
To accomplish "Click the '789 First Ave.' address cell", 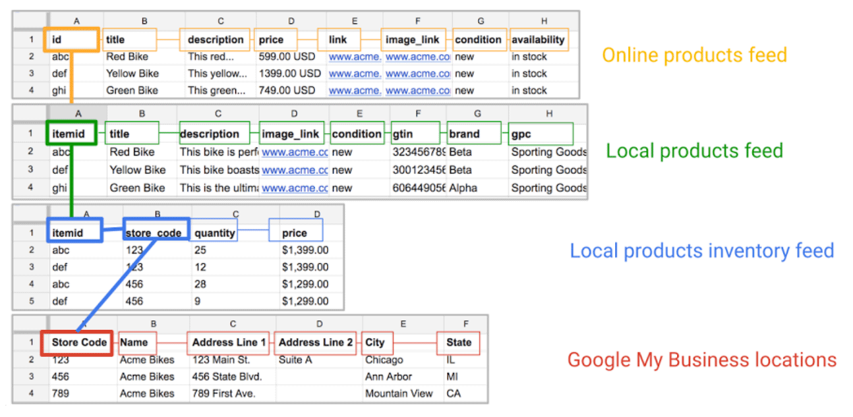I will pos(224,394).
